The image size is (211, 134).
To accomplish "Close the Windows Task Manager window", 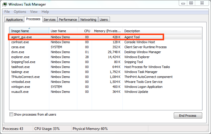I will tap(202, 3).
